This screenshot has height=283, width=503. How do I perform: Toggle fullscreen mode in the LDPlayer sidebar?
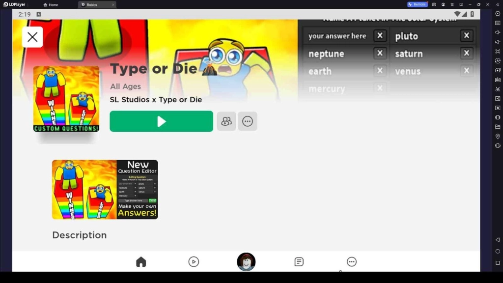click(497, 51)
